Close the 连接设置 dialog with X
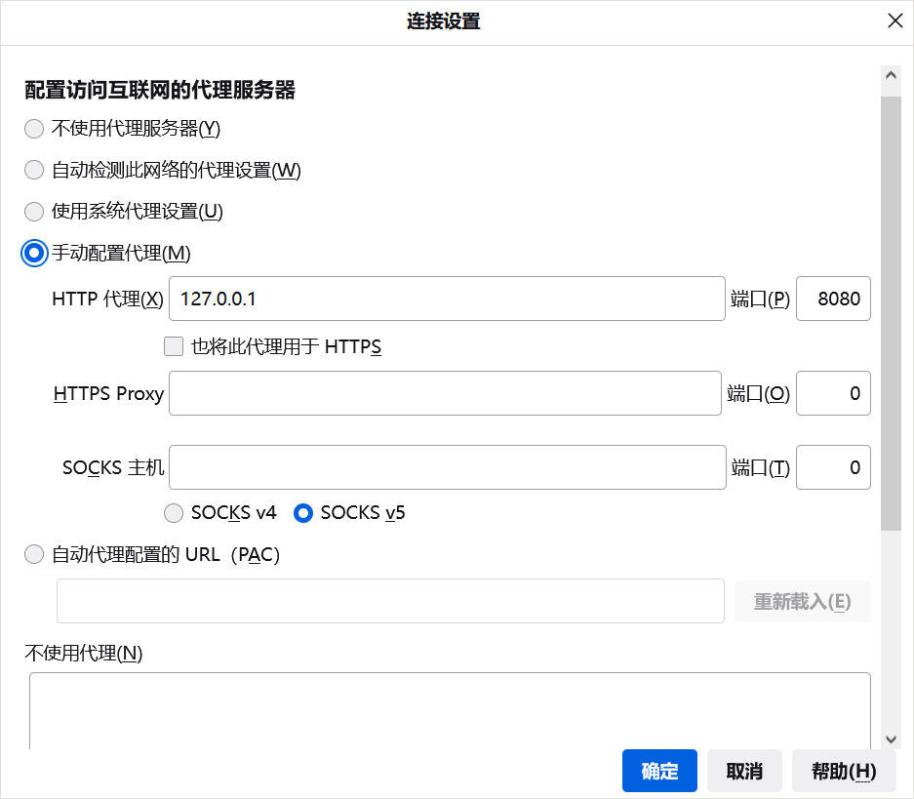The width and height of the screenshot is (914, 799). click(x=894, y=21)
